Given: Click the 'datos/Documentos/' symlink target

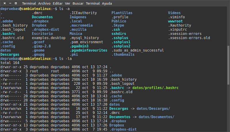Looking at the screenshot, I should 156,117.
